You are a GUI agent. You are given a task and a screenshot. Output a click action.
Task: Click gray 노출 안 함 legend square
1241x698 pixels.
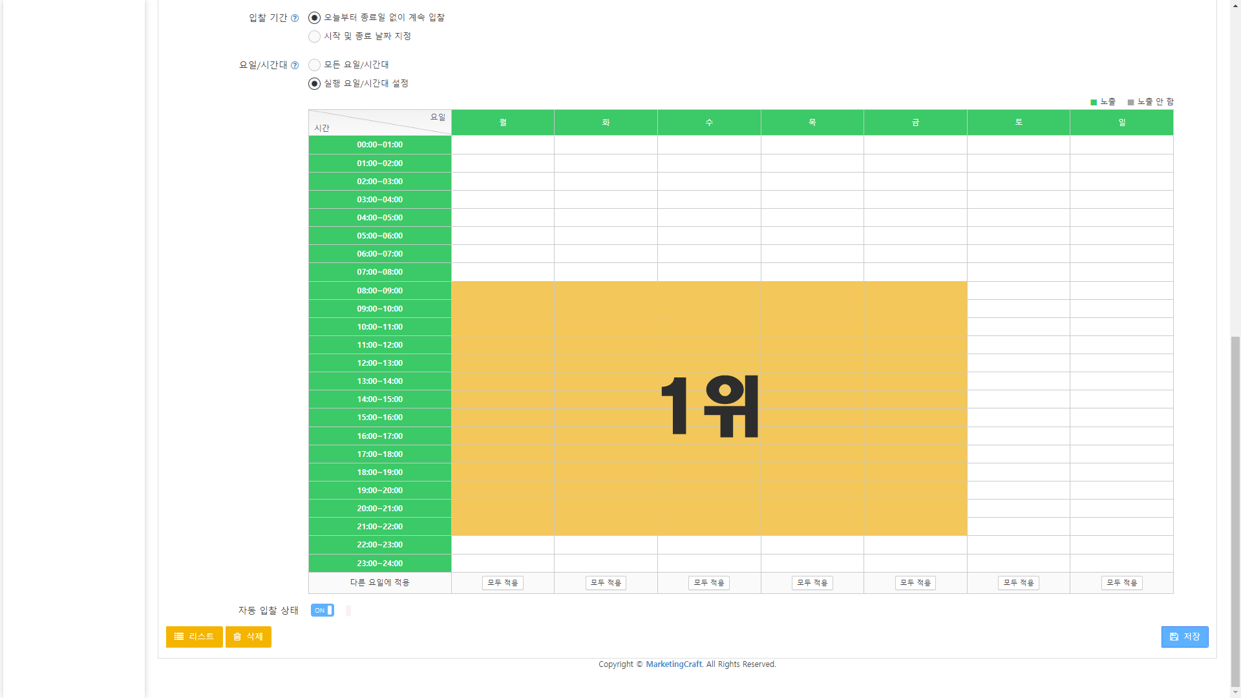(x=1130, y=102)
